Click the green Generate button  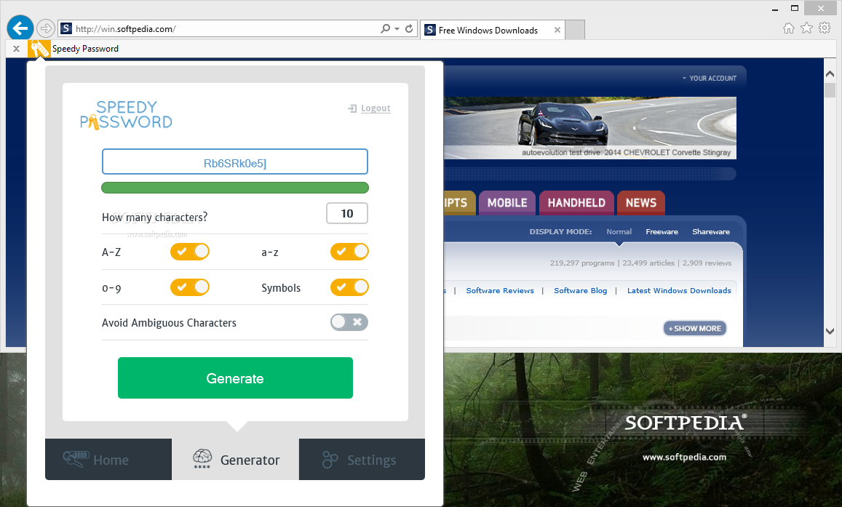(x=235, y=378)
